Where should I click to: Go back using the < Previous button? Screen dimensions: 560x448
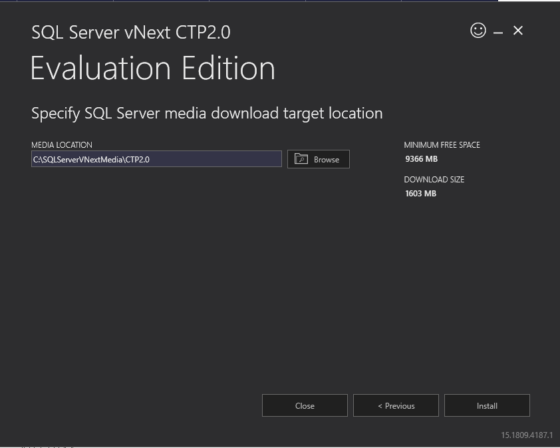pyautogui.click(x=396, y=405)
